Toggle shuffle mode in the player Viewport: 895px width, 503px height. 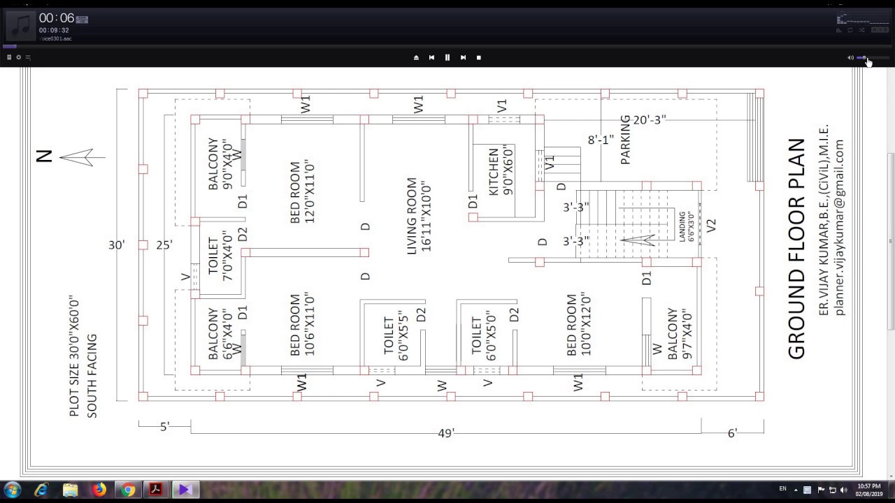tap(861, 30)
